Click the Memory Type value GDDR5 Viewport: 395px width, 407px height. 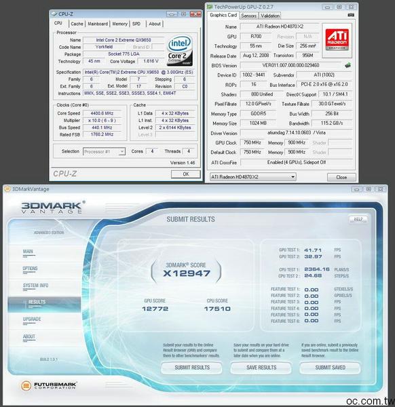point(258,113)
